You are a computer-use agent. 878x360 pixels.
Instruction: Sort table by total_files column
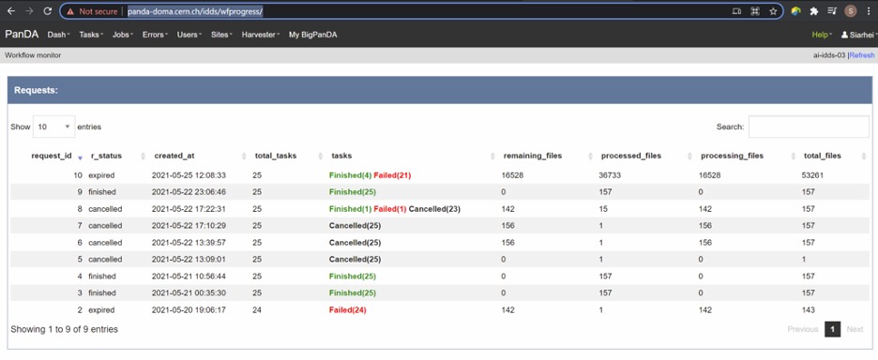822,156
